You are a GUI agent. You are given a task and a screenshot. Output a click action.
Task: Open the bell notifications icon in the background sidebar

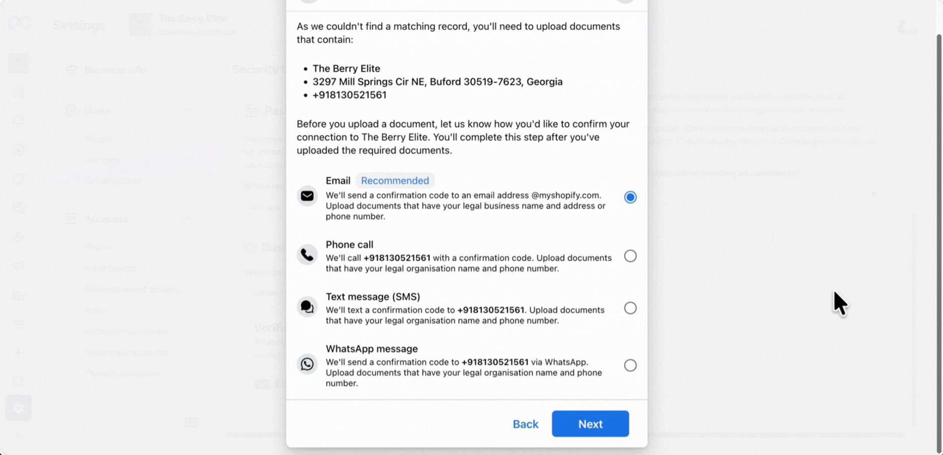pos(19,121)
